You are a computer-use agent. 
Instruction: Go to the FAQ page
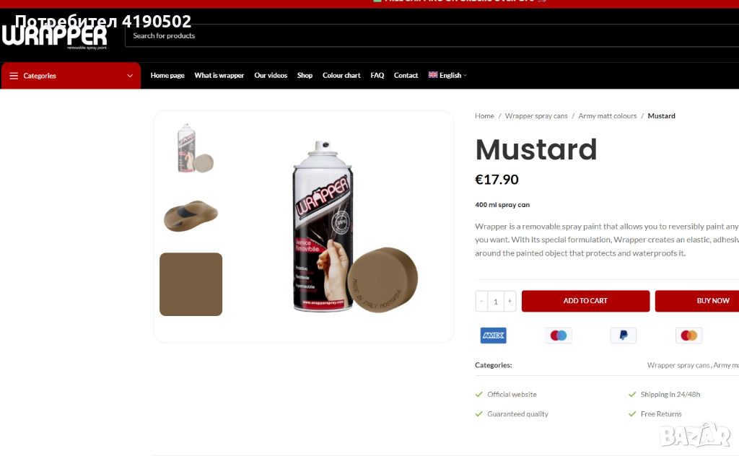coord(377,75)
